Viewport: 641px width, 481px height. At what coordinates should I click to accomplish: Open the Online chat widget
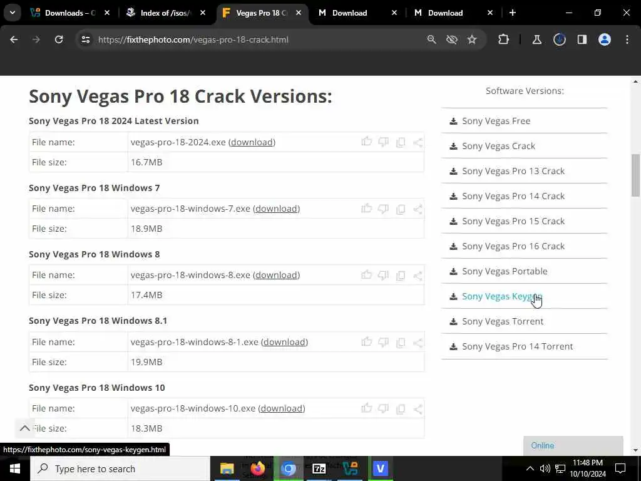coord(573,445)
